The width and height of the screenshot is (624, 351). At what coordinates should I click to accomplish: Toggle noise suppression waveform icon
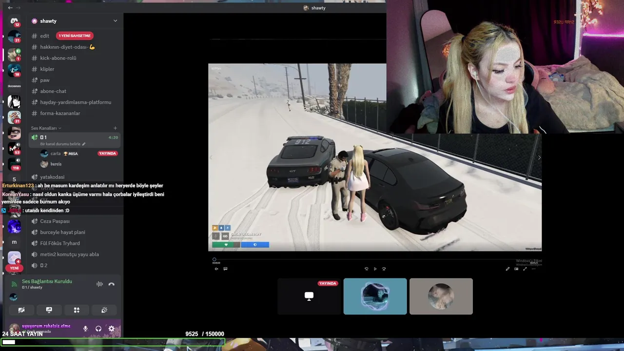(x=99, y=284)
